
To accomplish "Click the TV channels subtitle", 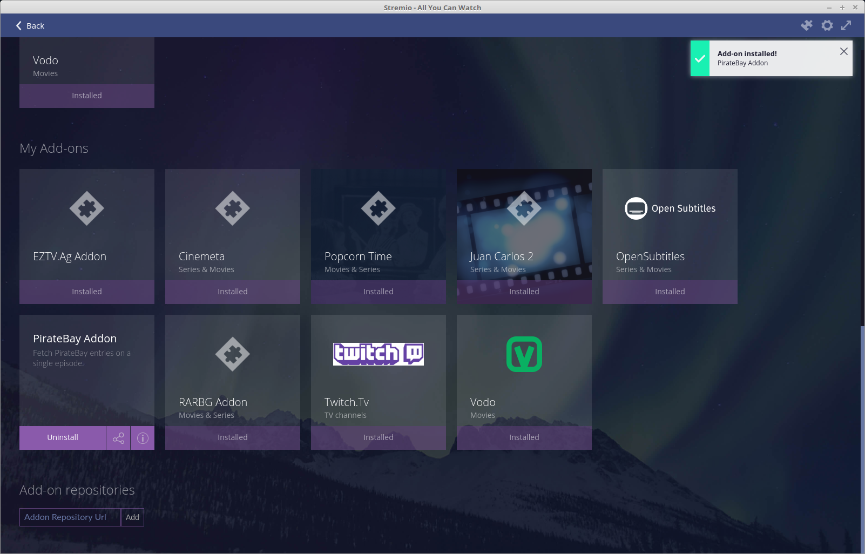I will 346,415.
